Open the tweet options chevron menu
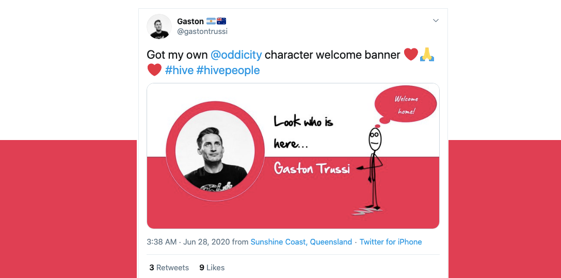 (x=436, y=21)
